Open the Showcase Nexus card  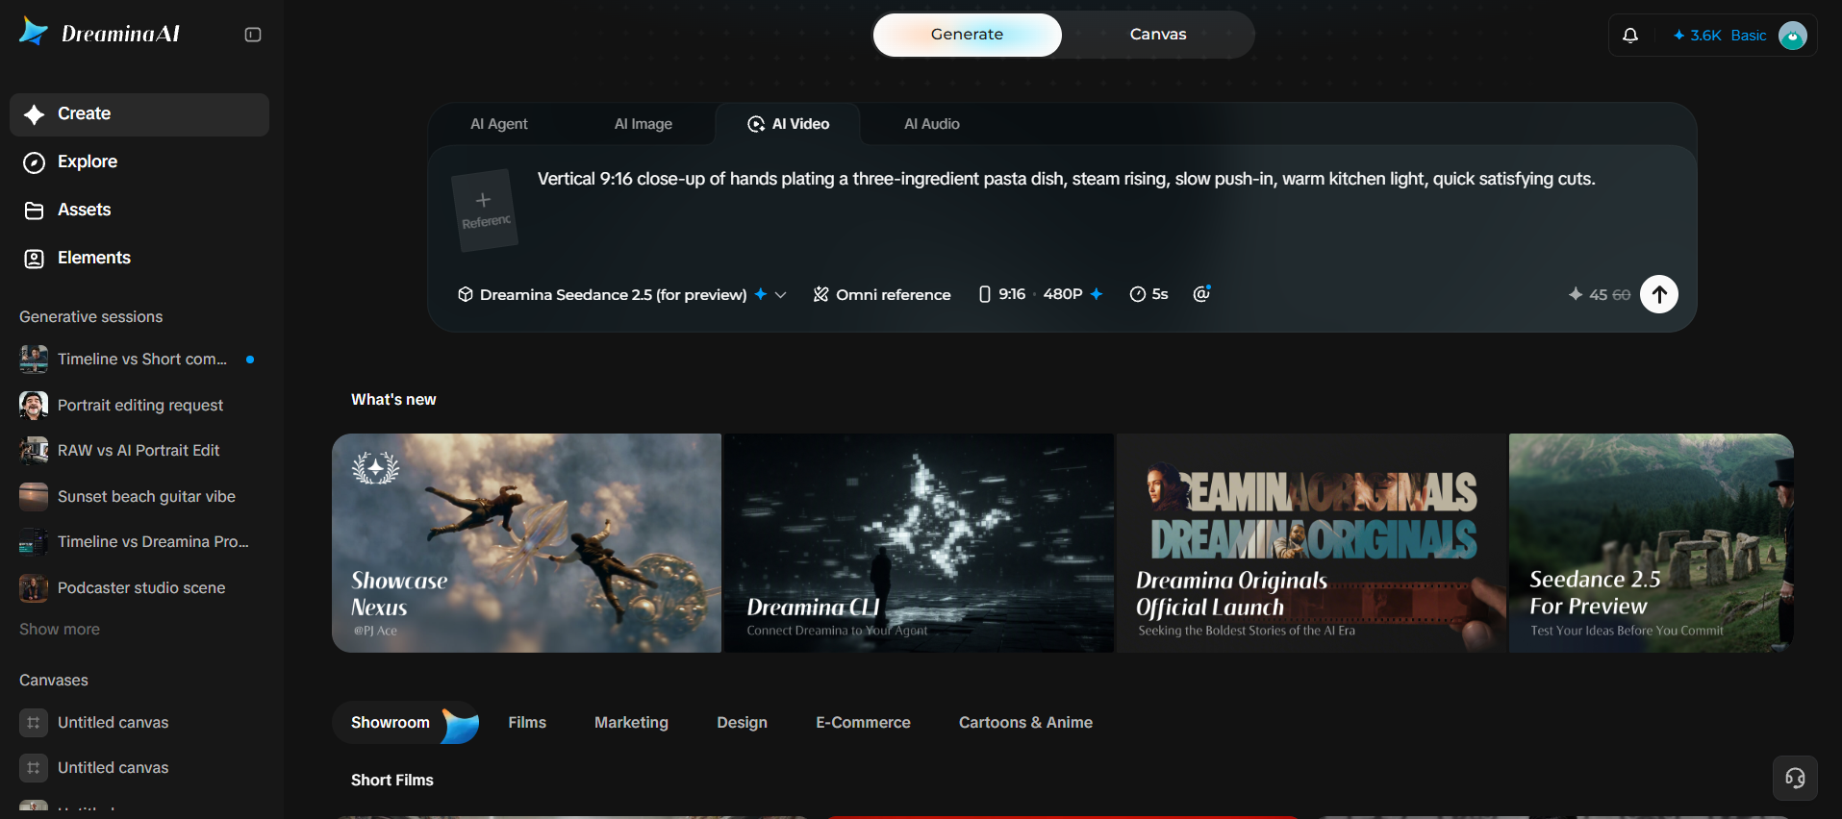526,543
